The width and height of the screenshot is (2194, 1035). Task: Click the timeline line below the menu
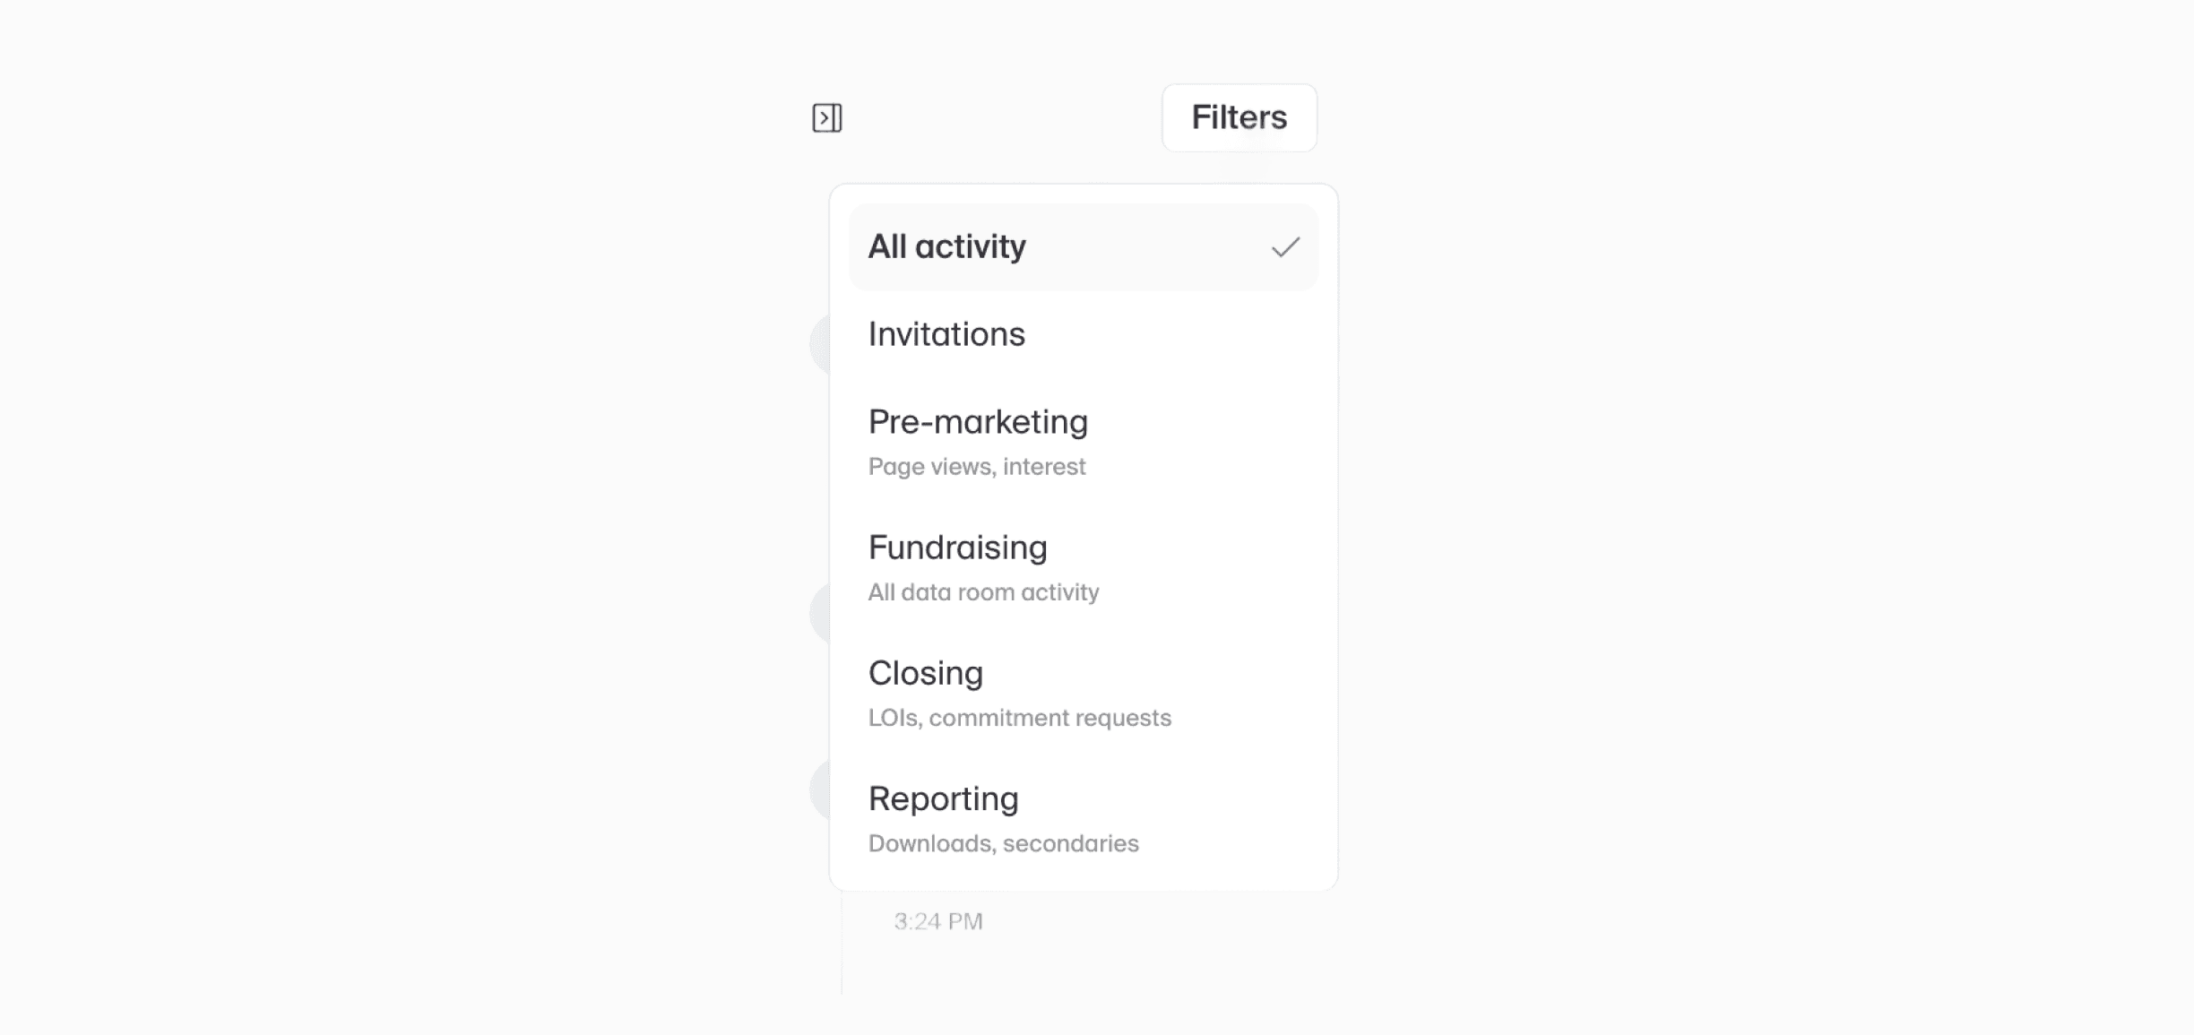[x=842, y=943]
